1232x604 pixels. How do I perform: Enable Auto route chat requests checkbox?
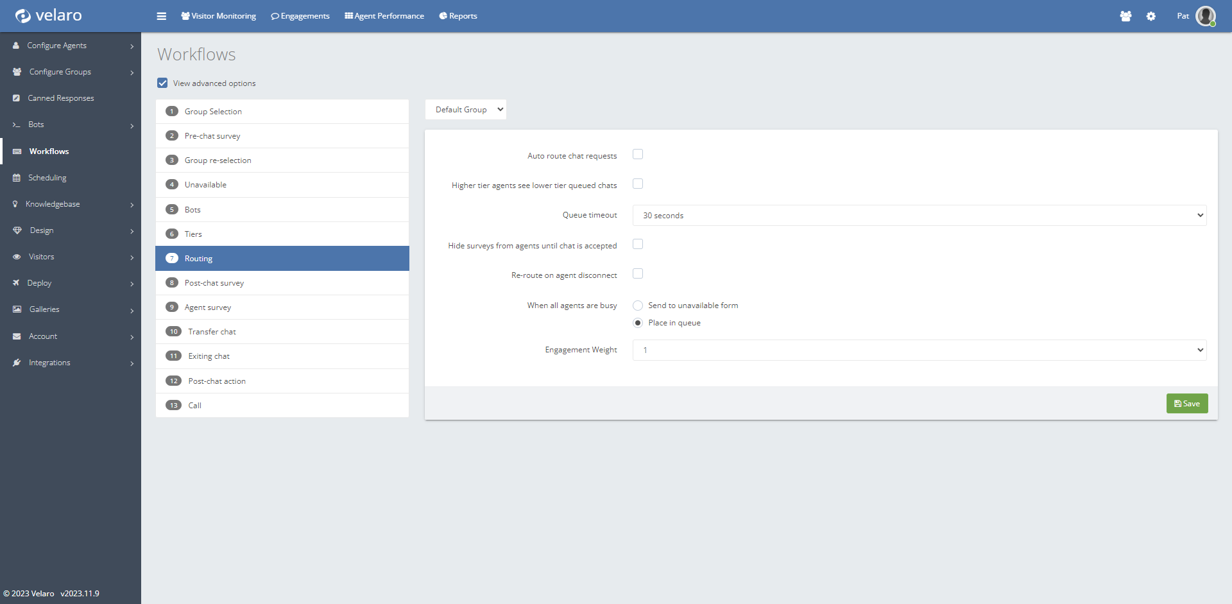tap(638, 154)
